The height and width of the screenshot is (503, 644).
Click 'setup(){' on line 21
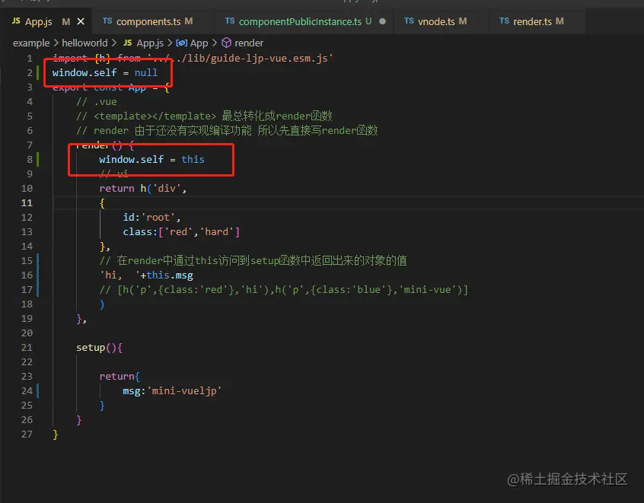tap(99, 347)
